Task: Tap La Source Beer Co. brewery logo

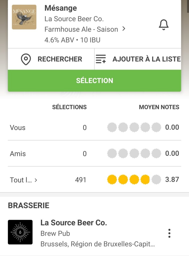Action: point(20,232)
